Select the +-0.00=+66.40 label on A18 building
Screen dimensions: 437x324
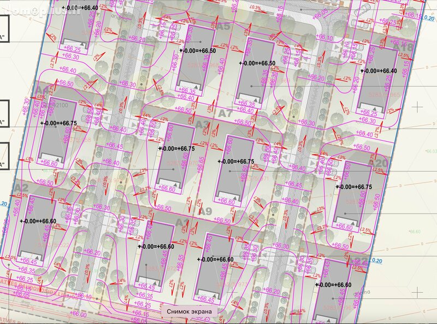click(x=379, y=71)
